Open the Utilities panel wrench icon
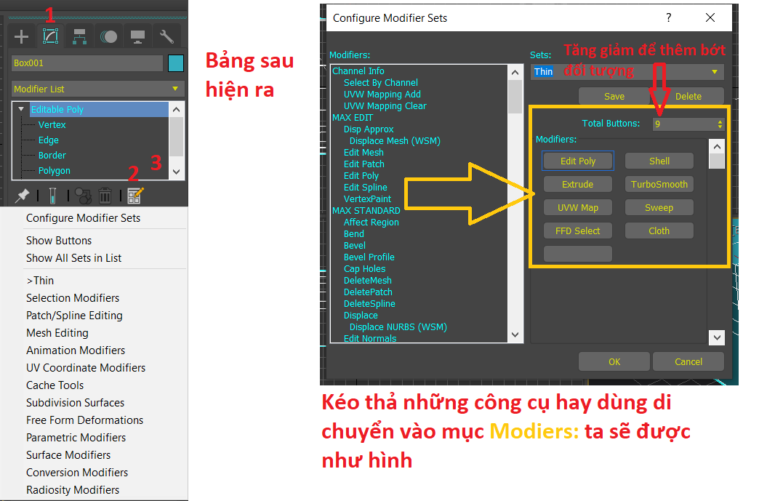The image size is (759, 501). point(166,36)
